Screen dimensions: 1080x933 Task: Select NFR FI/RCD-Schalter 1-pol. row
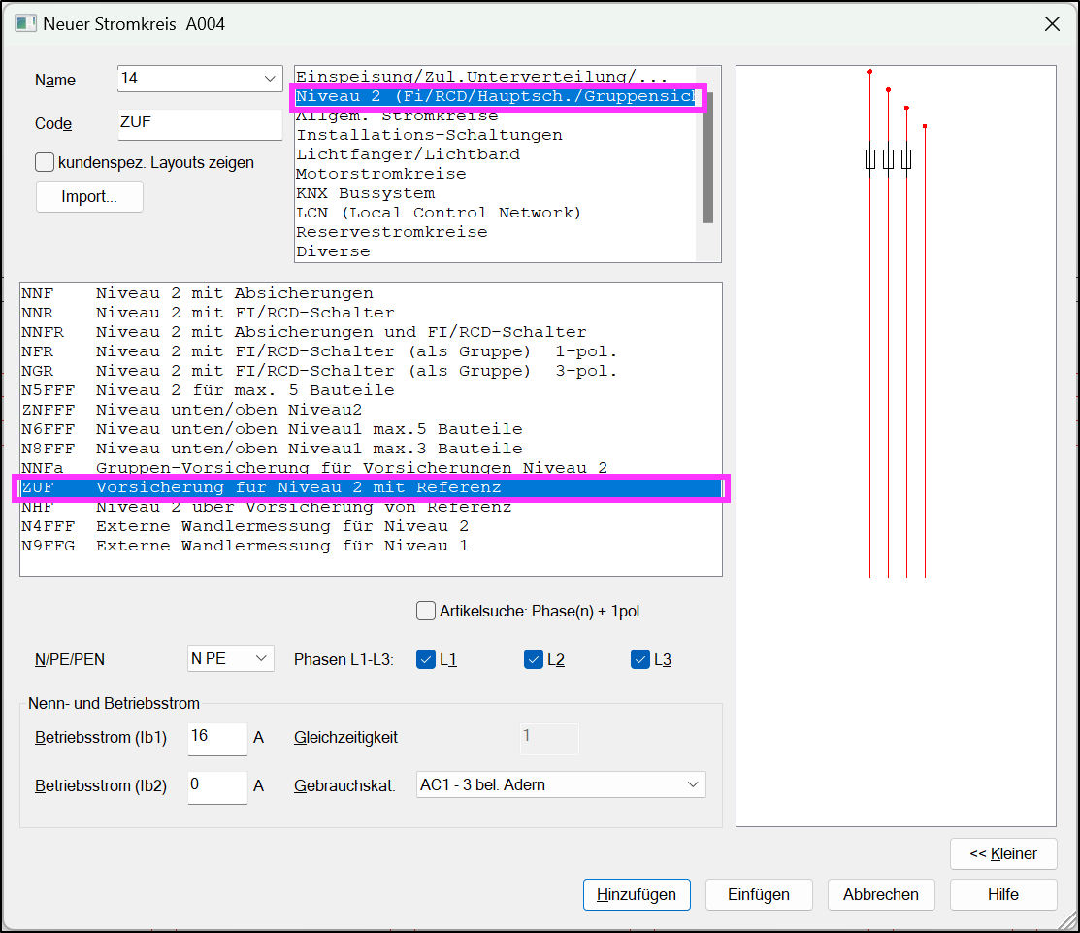coord(372,351)
